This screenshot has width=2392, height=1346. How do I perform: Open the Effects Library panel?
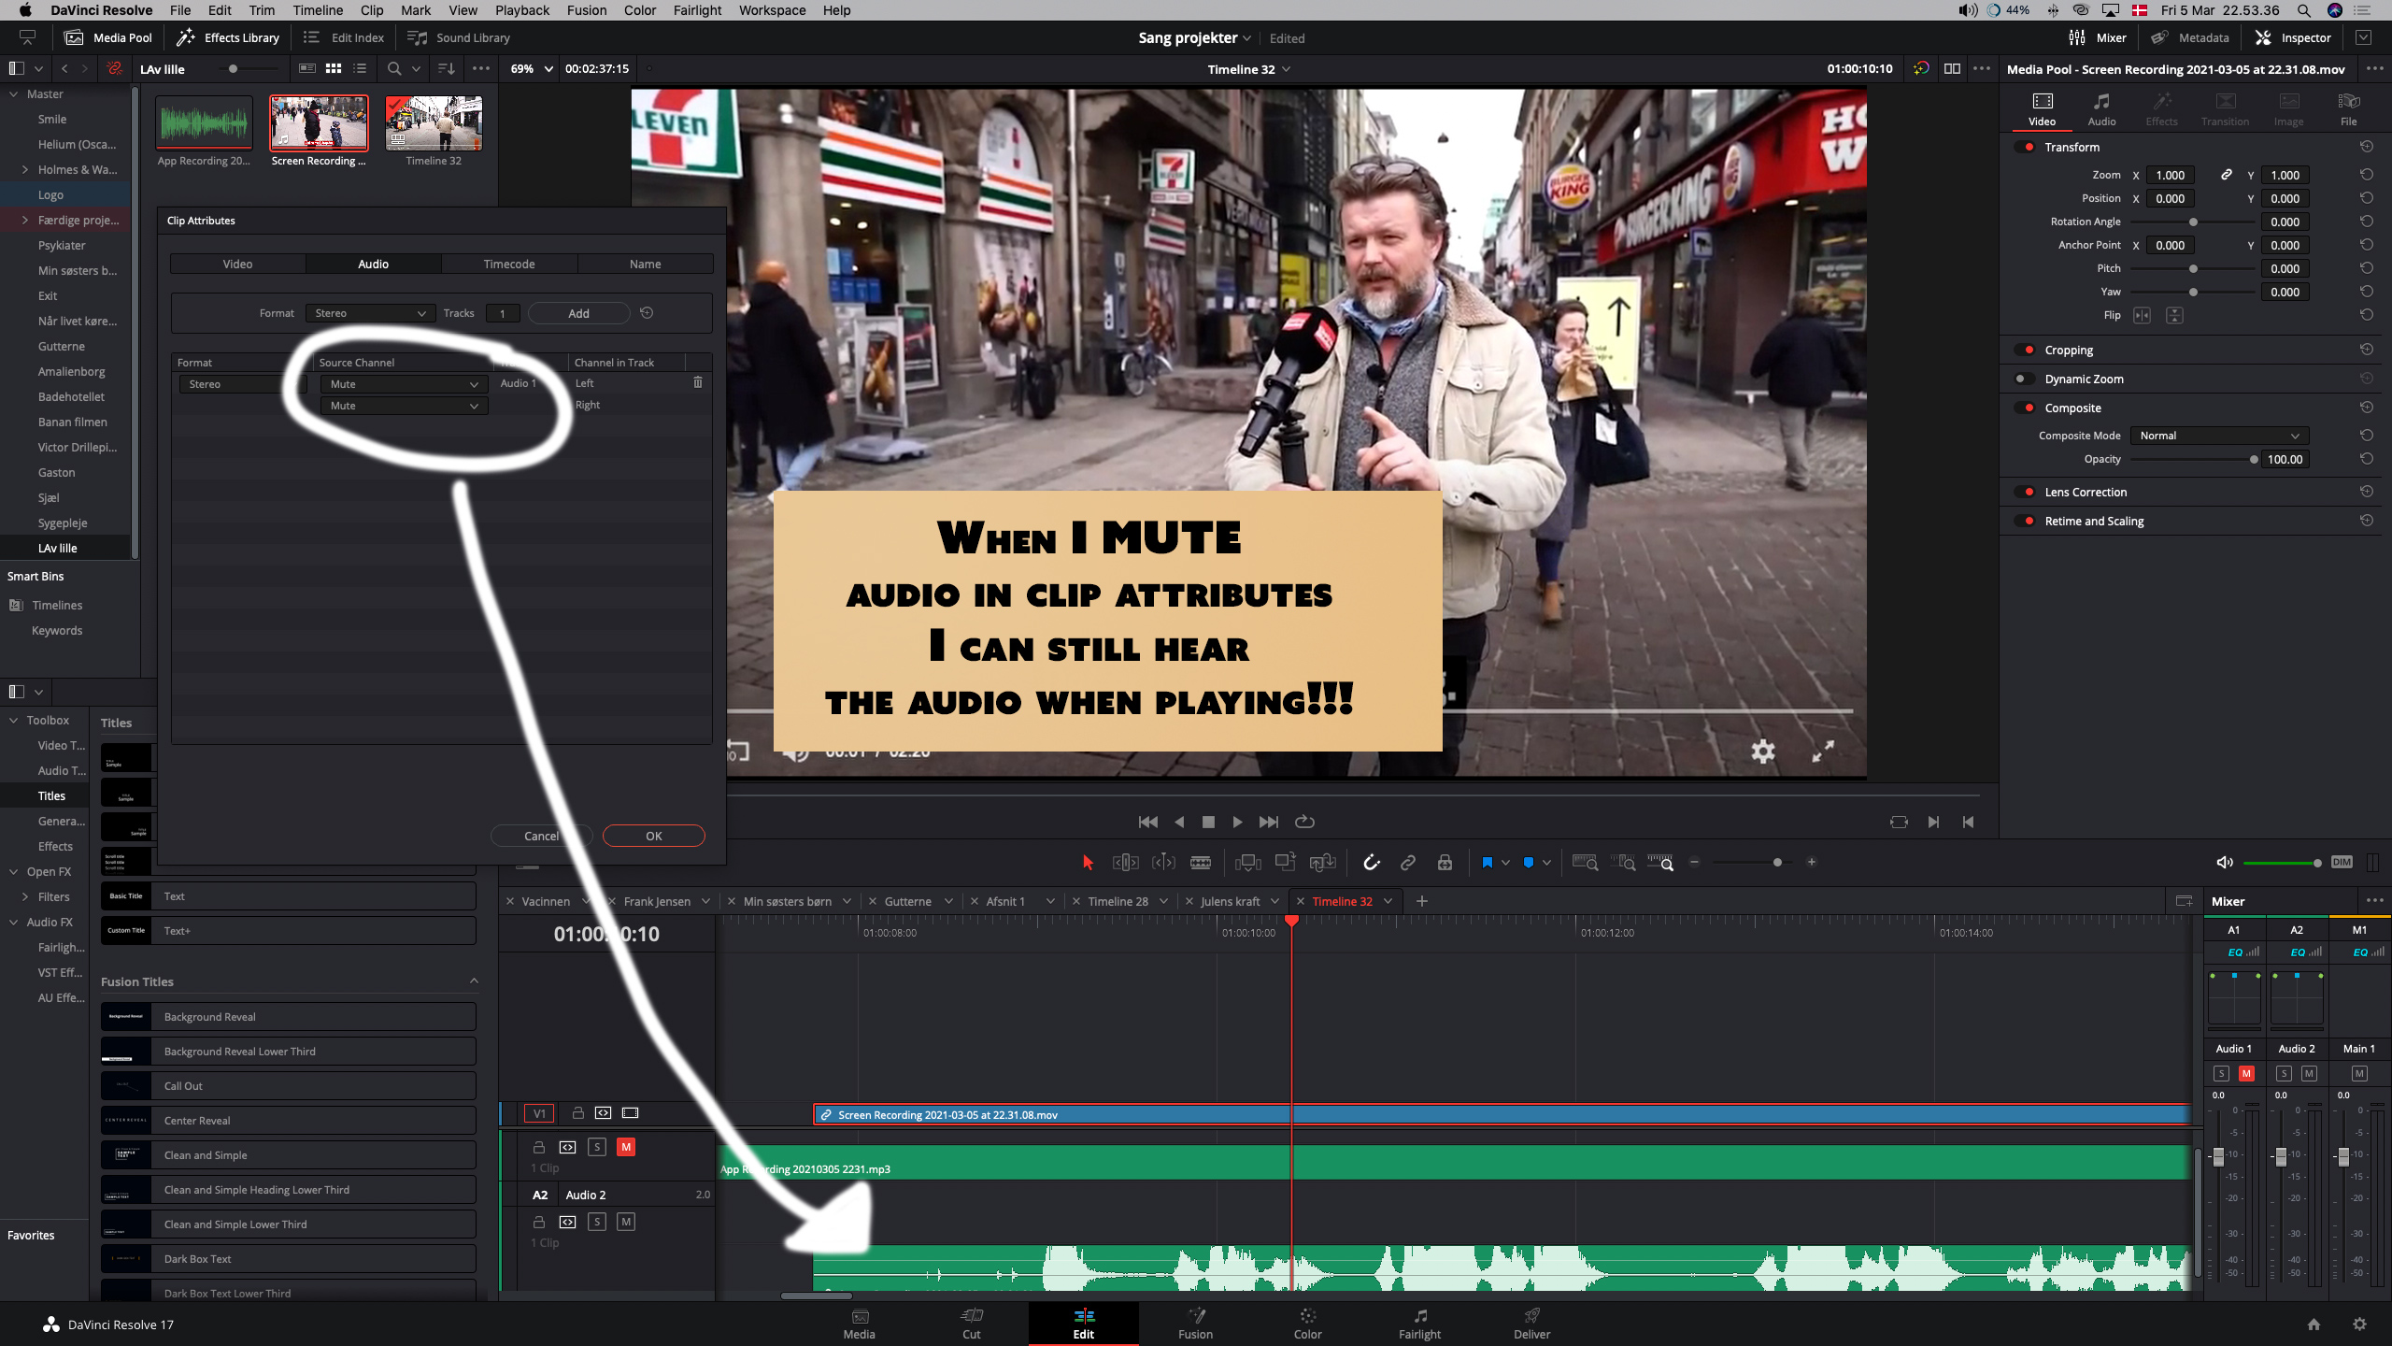229,37
